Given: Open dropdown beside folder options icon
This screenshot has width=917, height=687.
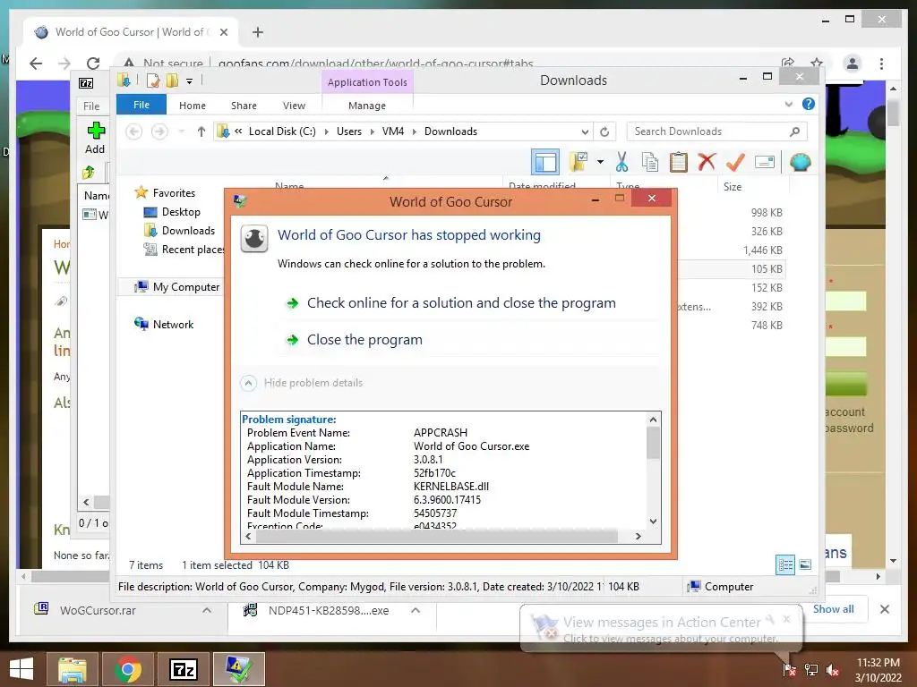Looking at the screenshot, I should pyautogui.click(x=600, y=162).
